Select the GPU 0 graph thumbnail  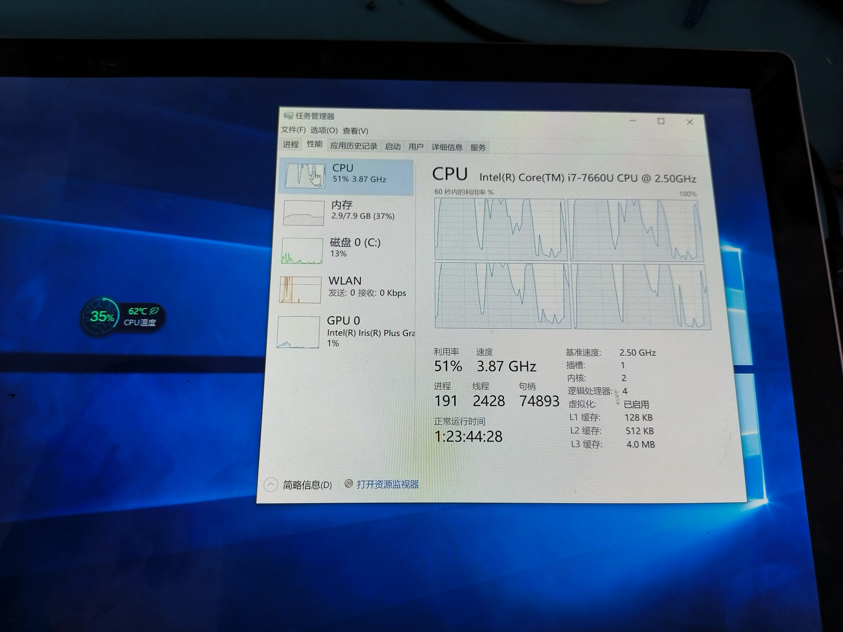pyautogui.click(x=298, y=332)
